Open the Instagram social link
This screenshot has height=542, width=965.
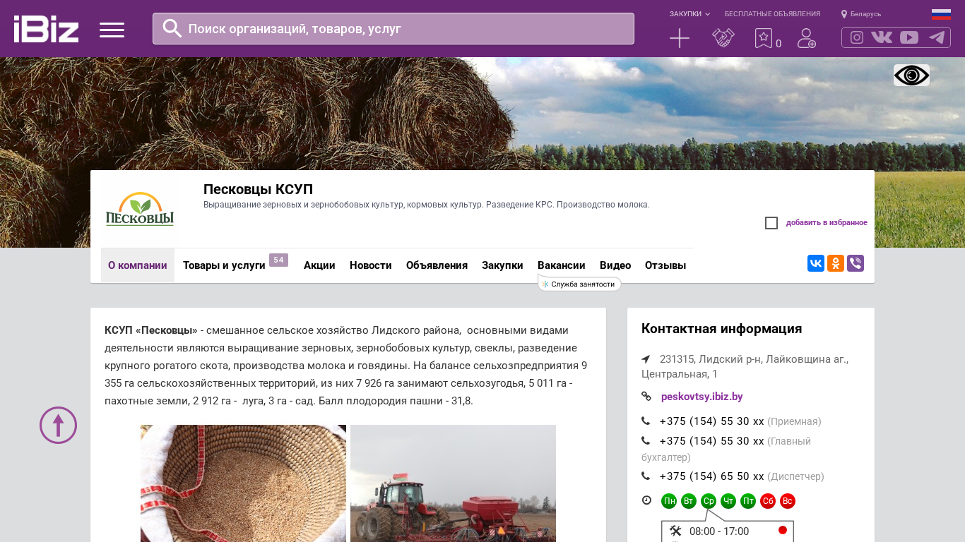(x=857, y=37)
